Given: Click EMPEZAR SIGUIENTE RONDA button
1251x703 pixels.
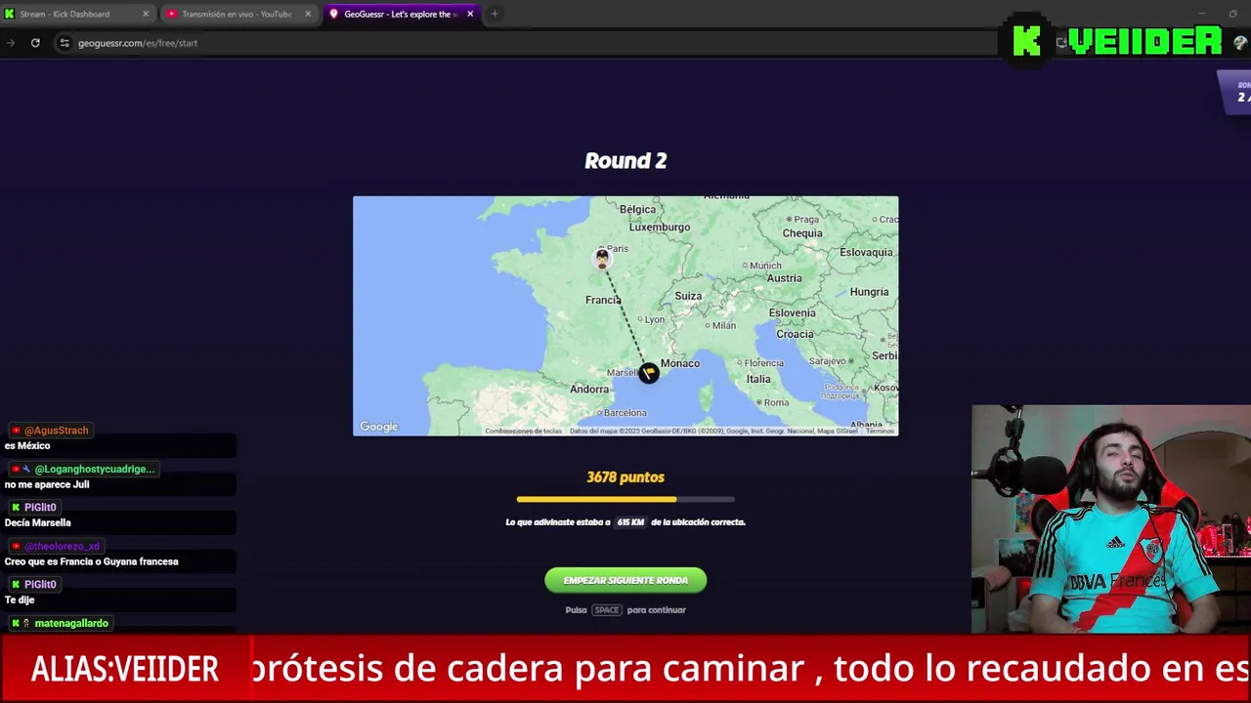Looking at the screenshot, I should click(x=625, y=580).
